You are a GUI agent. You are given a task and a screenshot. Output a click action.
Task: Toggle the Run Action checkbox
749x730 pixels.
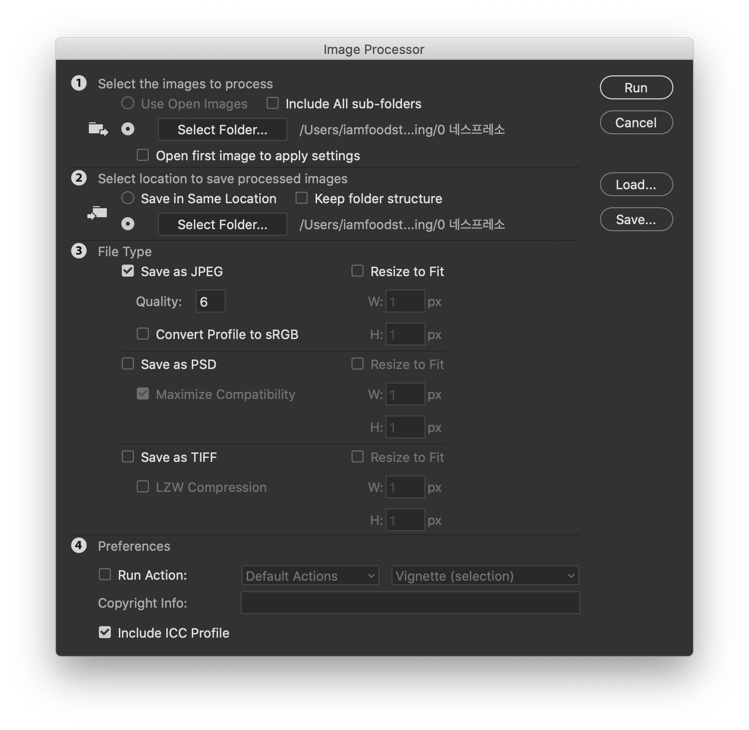pyautogui.click(x=105, y=574)
